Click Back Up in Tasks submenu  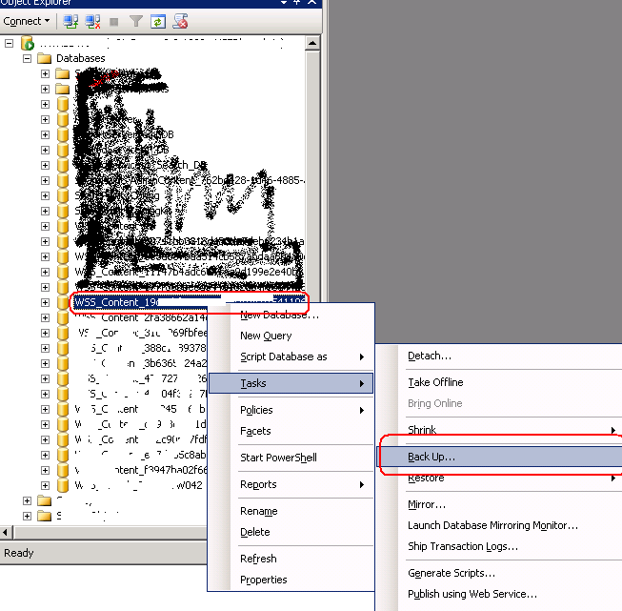499,457
